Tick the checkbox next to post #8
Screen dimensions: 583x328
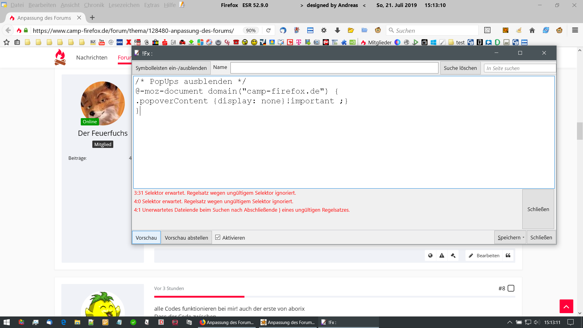pyautogui.click(x=511, y=288)
